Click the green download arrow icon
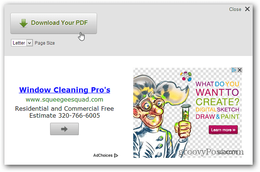The height and width of the screenshot is (172, 260). 24,23
